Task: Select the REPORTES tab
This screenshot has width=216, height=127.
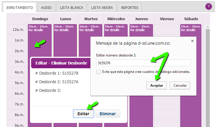Action: tap(130, 8)
